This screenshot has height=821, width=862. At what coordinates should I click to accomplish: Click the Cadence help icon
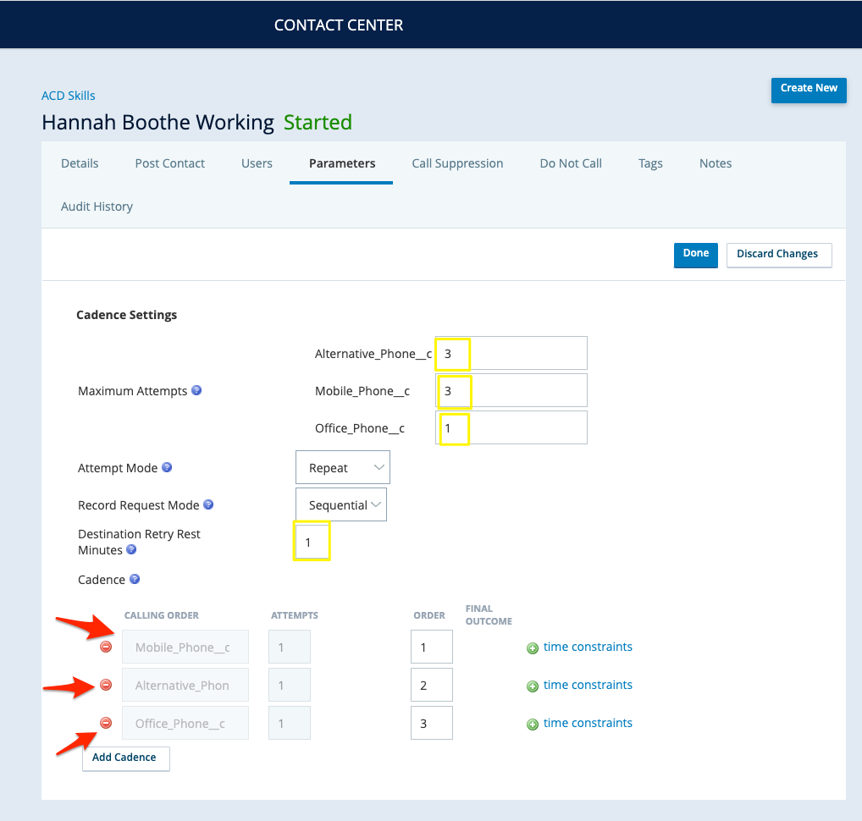pos(135,580)
